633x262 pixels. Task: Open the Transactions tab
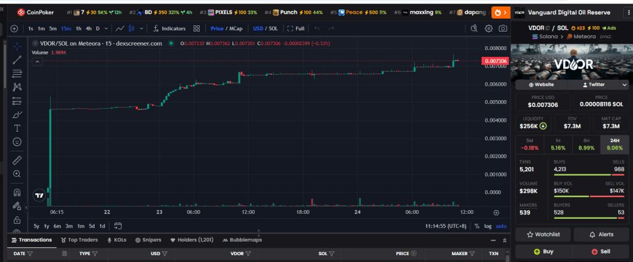(32, 240)
